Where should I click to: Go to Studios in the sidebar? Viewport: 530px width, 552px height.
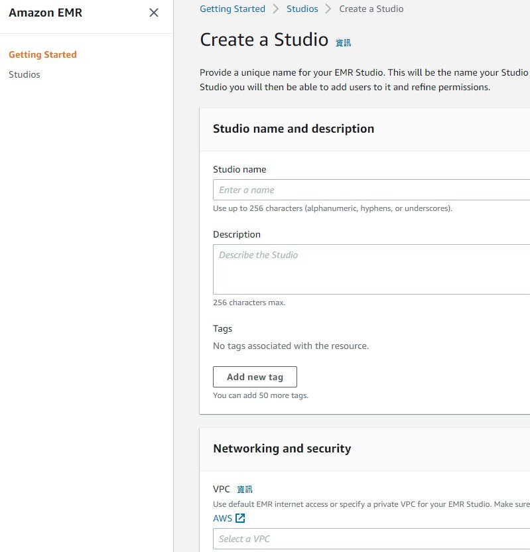25,74
